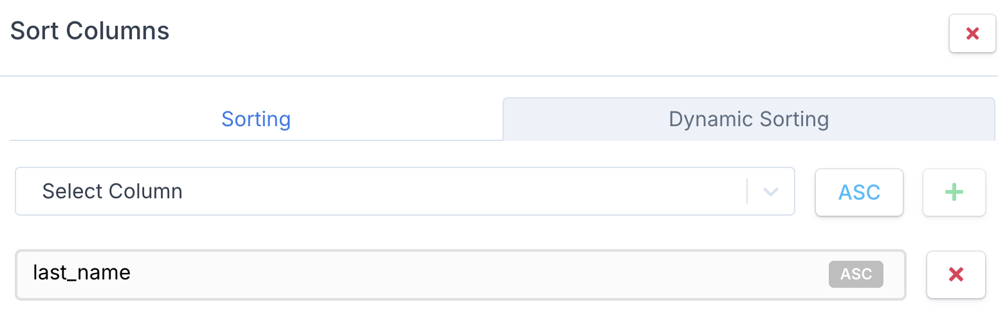Viewport: 998px width, 329px height.
Task: Click the Select Column chevron arrow
Action: click(770, 192)
